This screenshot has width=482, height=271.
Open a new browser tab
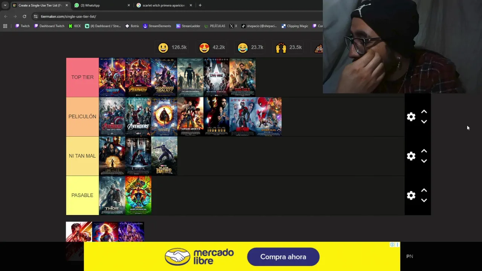pyautogui.click(x=200, y=5)
